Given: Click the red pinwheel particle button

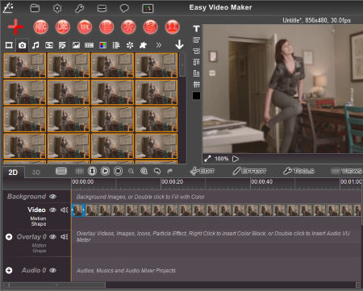Looking at the screenshot, I should coord(128,27).
